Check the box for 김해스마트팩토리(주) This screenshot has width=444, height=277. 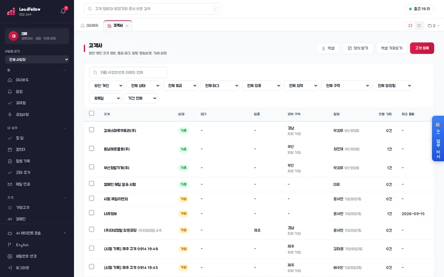click(x=92, y=130)
